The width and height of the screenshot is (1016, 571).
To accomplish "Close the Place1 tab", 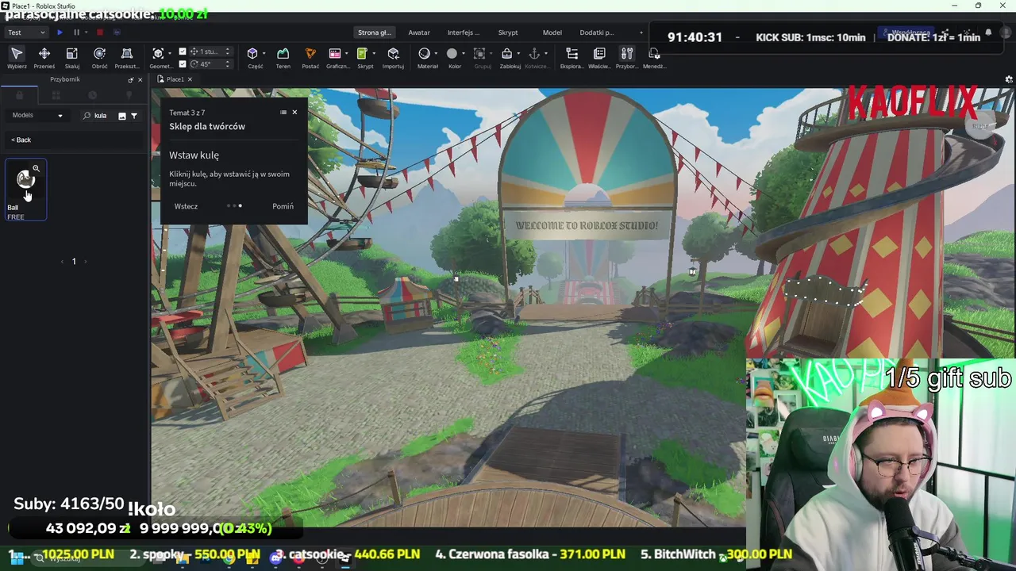I will click(190, 79).
